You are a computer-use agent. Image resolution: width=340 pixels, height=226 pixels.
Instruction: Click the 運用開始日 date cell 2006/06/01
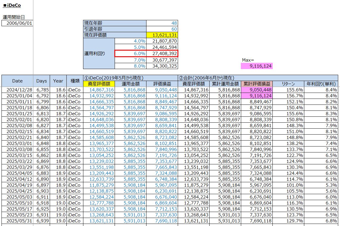(17, 23)
